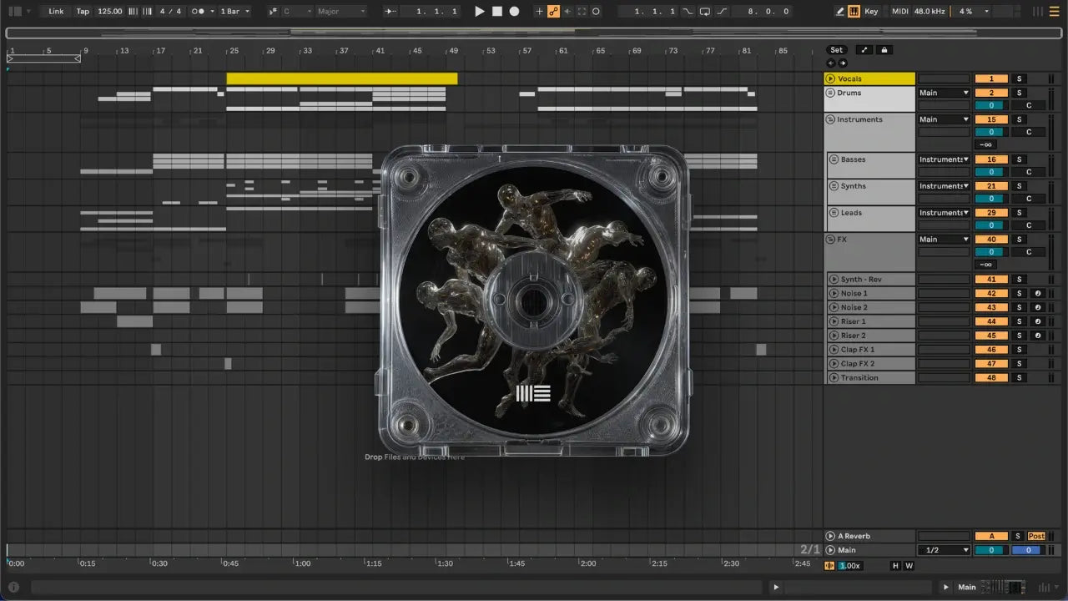
Task: Unfold the Noise 1 track
Action: point(833,294)
